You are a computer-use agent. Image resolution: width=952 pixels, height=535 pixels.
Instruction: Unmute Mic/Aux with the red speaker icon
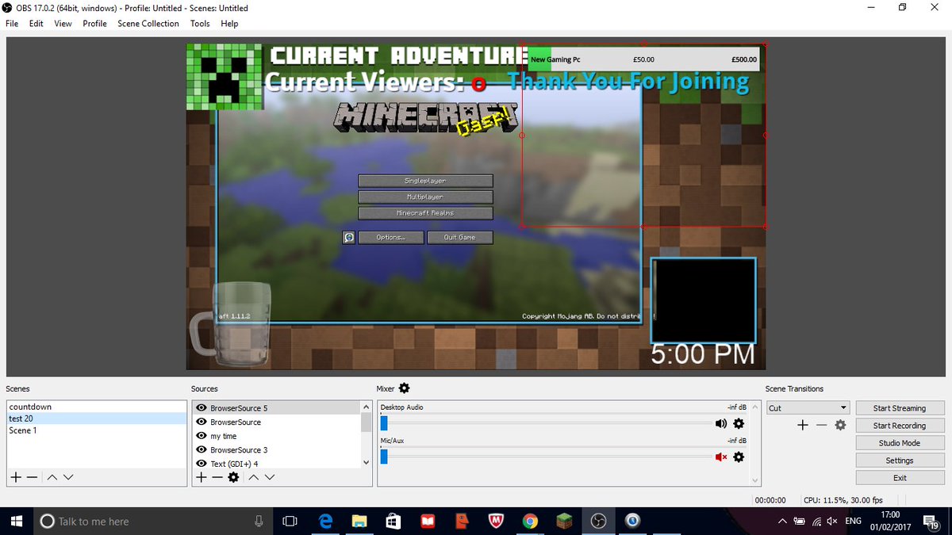(721, 457)
